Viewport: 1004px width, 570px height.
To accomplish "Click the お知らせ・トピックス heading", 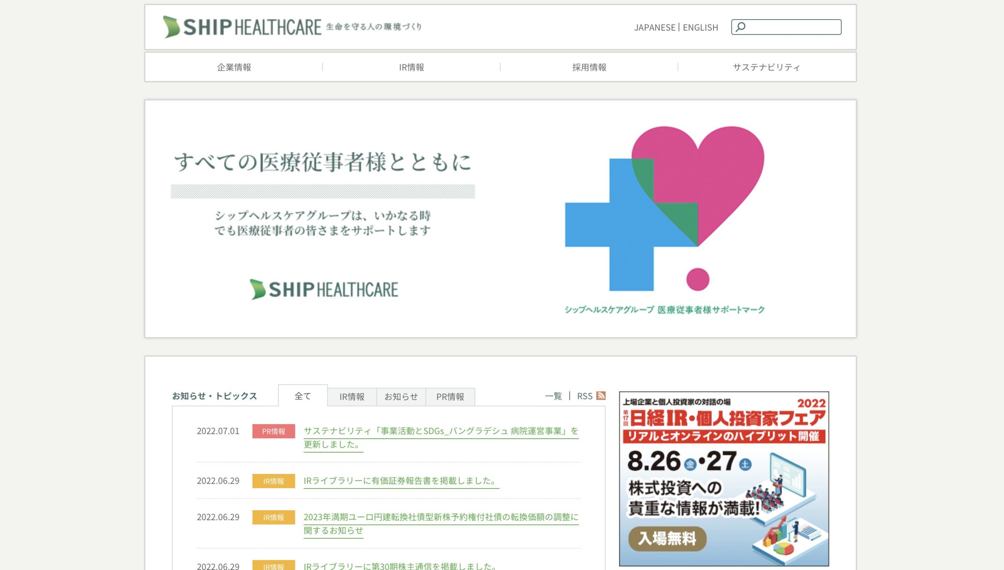I will tap(215, 396).
